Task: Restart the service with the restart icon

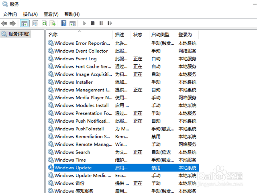Action: (110, 23)
